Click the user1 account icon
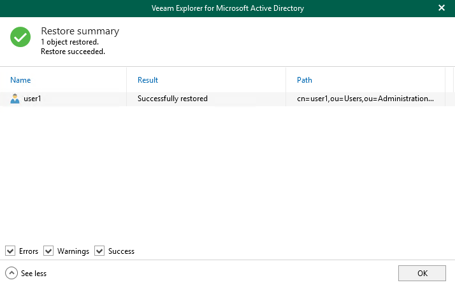This screenshot has height=285, width=455. click(x=15, y=99)
